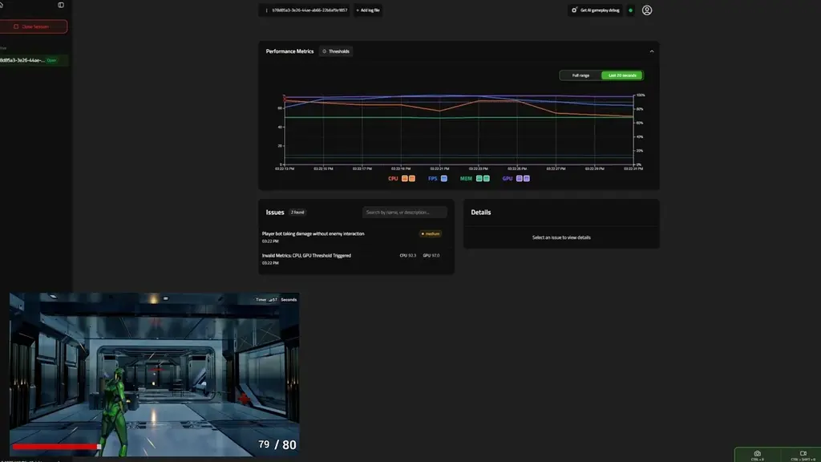Toggle the green MEM color swatch

(481, 178)
